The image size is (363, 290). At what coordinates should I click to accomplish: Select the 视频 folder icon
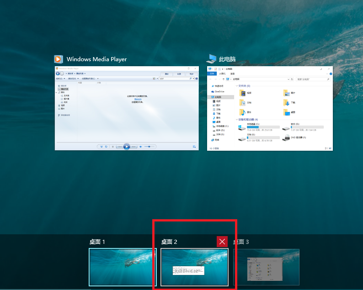[x=242, y=93]
